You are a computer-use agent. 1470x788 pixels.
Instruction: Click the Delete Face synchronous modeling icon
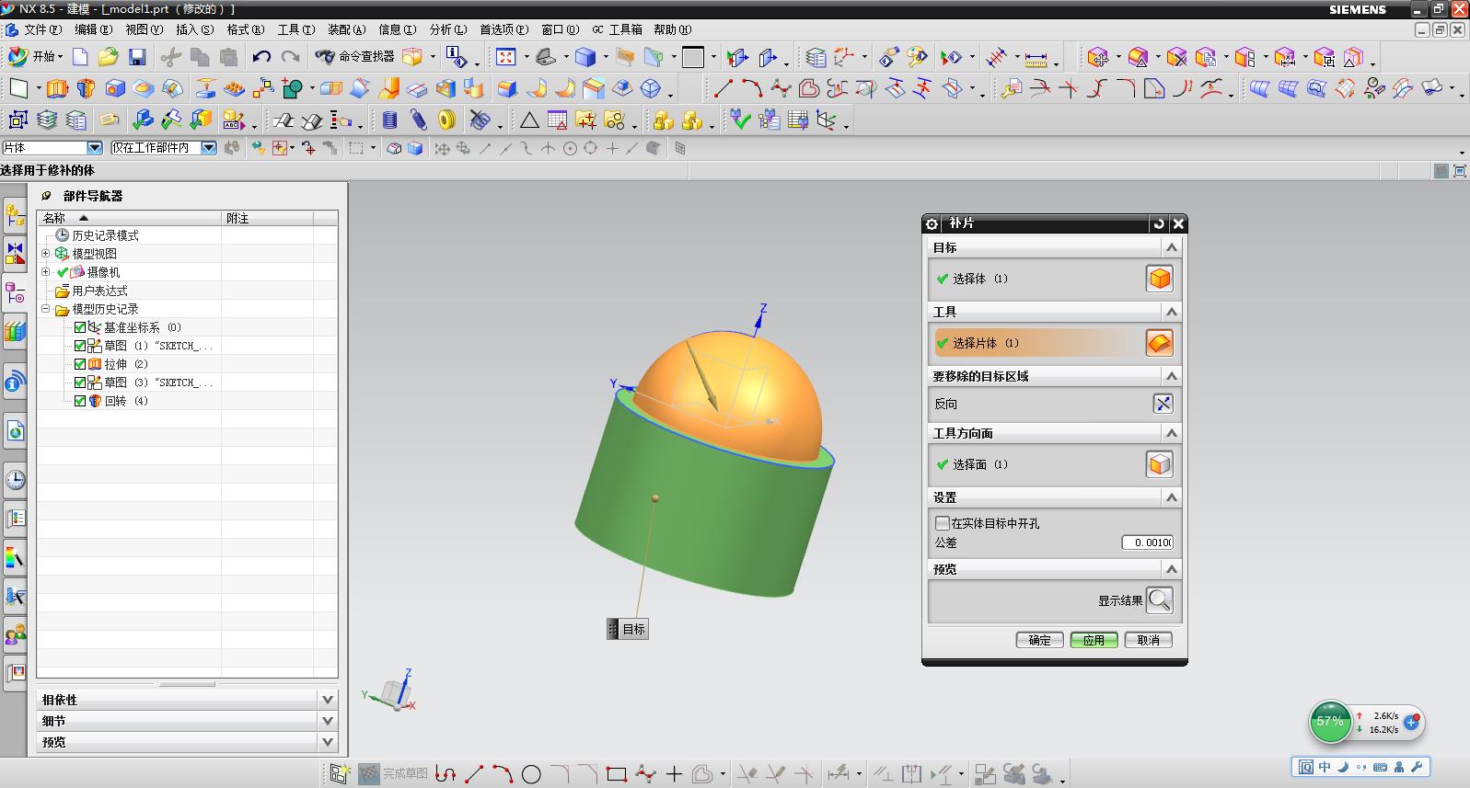tap(1176, 58)
